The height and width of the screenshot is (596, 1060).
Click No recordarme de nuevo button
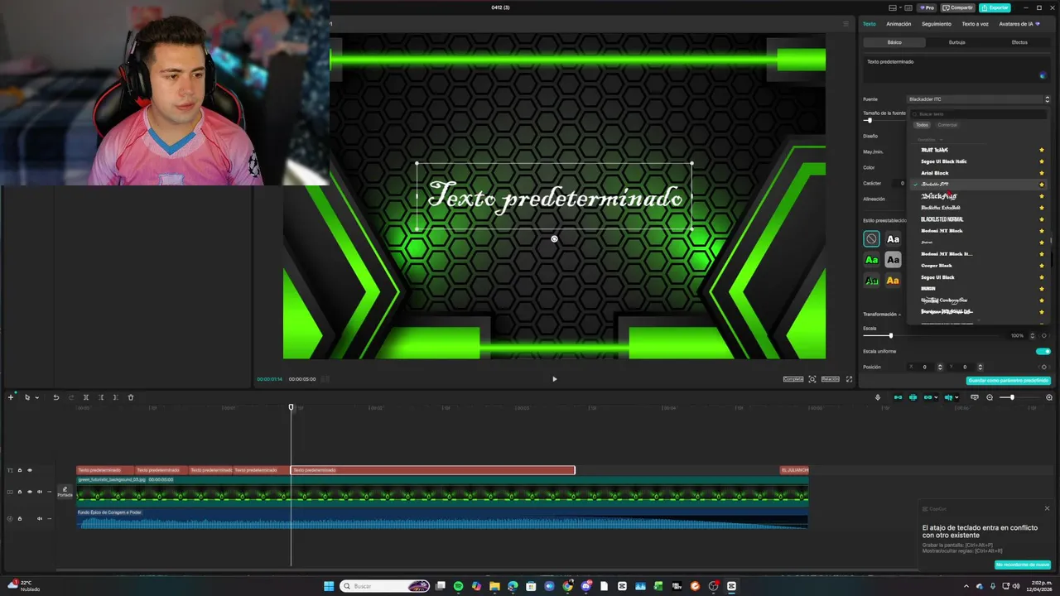[x=1023, y=565]
